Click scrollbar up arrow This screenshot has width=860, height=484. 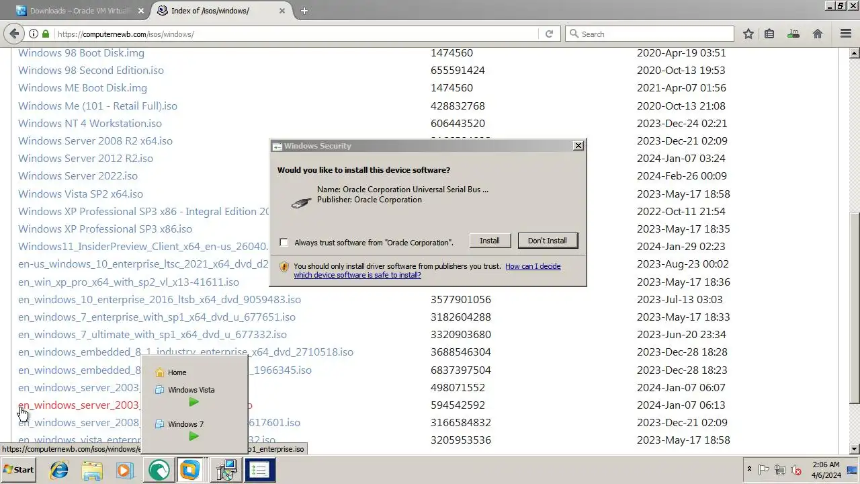[x=855, y=52]
